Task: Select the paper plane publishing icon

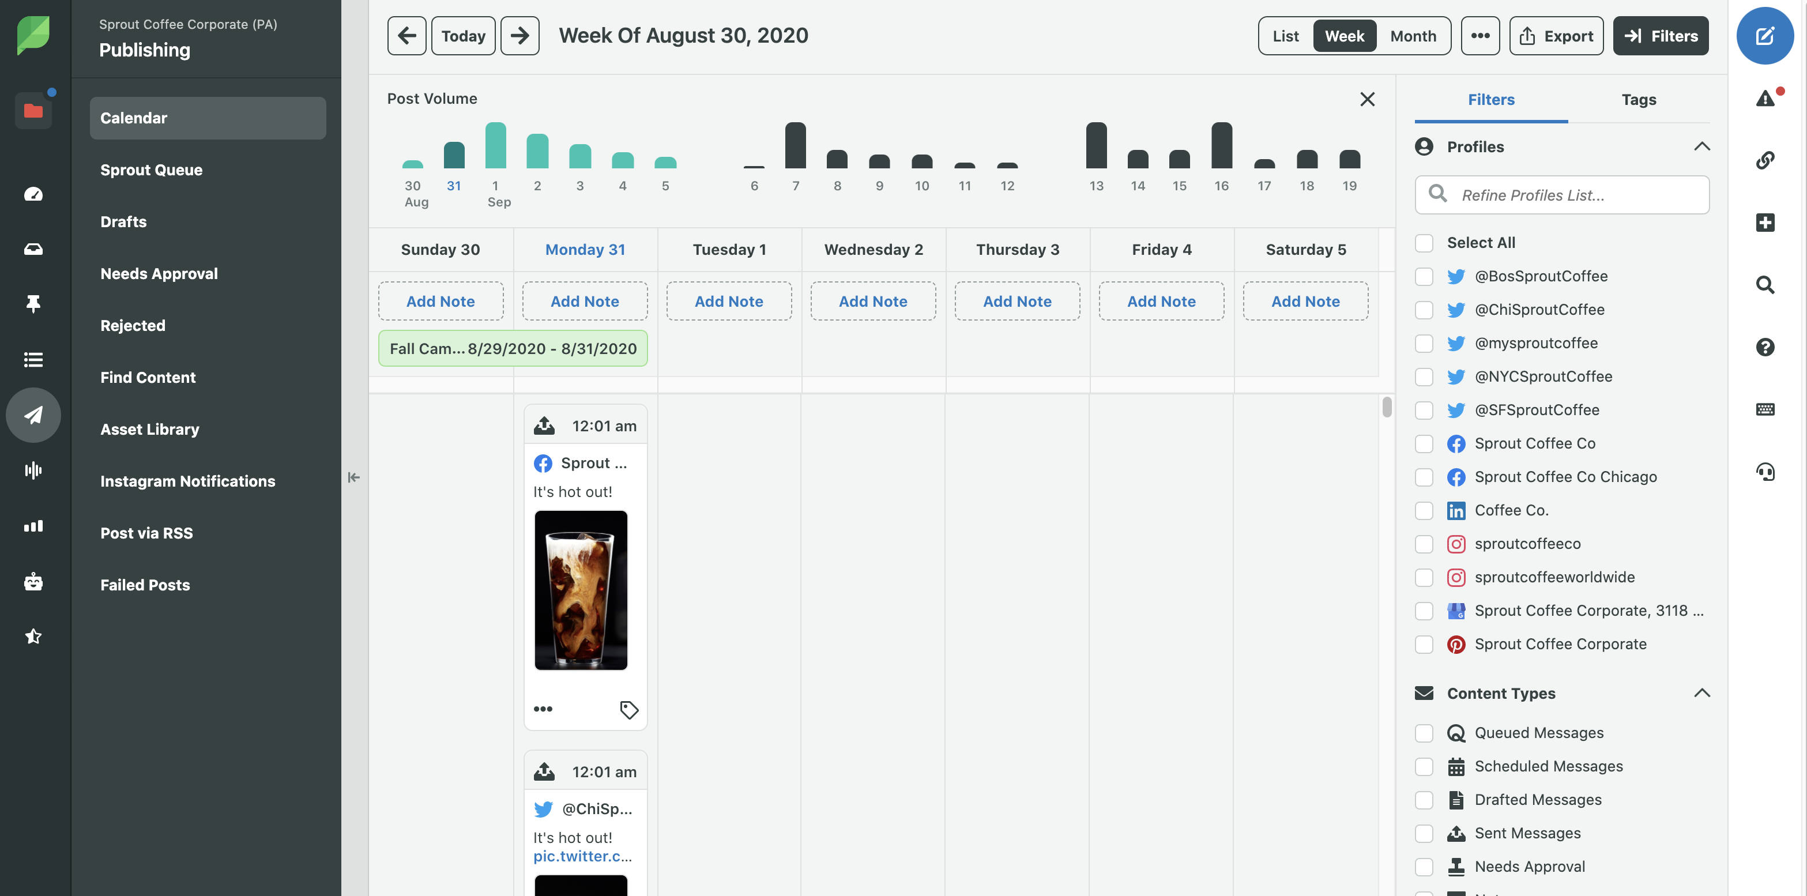Action: pos(33,415)
